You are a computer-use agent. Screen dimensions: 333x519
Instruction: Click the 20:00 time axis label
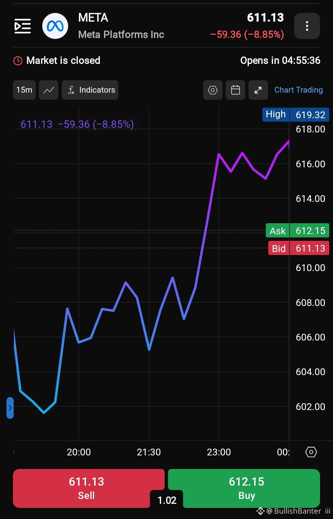click(x=79, y=452)
